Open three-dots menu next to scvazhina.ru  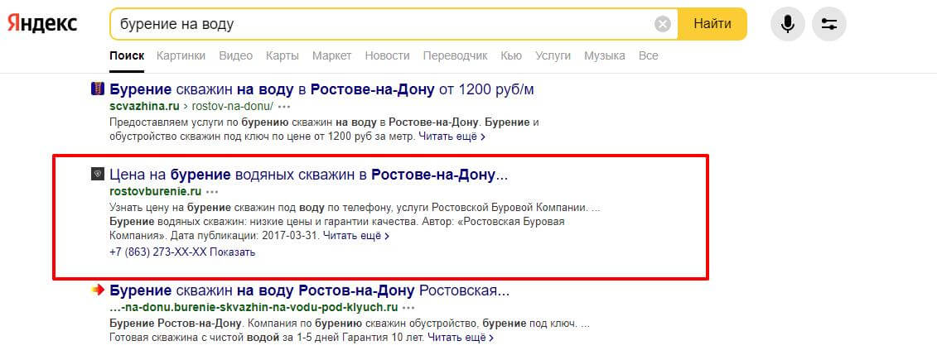tap(284, 107)
